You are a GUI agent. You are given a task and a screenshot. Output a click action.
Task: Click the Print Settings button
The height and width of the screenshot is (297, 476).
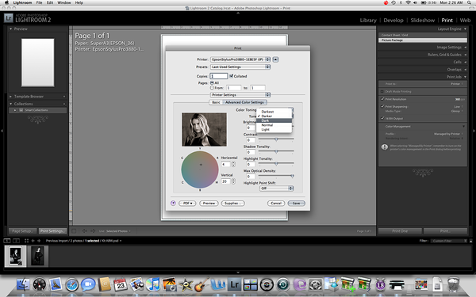pos(52,231)
